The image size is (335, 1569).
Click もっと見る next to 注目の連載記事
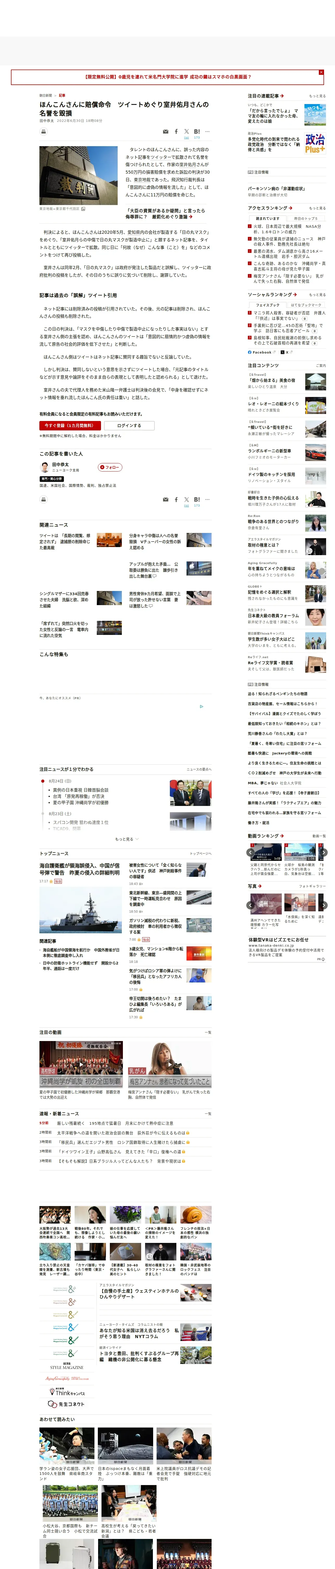(x=317, y=96)
